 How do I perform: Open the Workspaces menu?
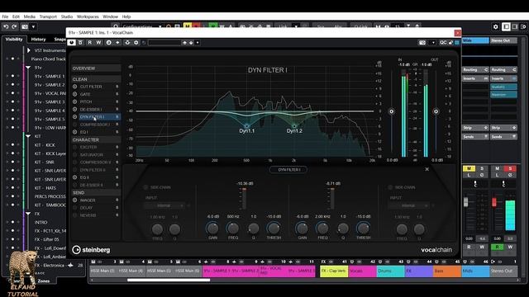click(x=88, y=16)
